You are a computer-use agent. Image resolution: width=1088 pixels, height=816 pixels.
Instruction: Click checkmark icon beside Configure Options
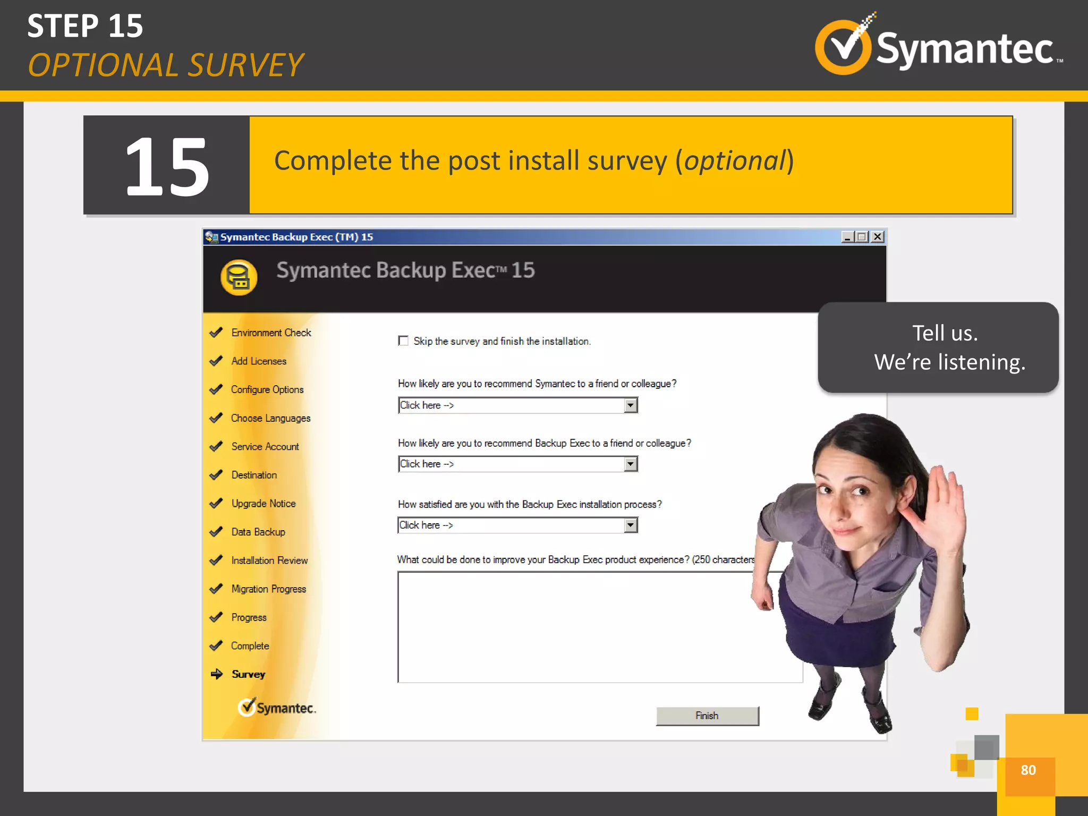216,389
